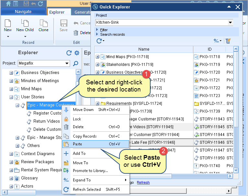Viewport: 248px width, 196px height.
Task: Switch to Navigate ribbon tab
Action: [x=23, y=12]
